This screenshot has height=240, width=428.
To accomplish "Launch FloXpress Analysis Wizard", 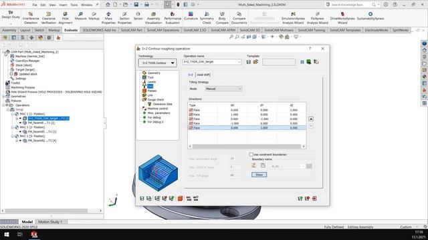I will (x=317, y=18).
